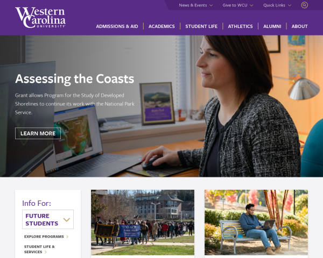This screenshot has height=258, width=323.
Task: Open Student Life & Services link
Action: 39,249
